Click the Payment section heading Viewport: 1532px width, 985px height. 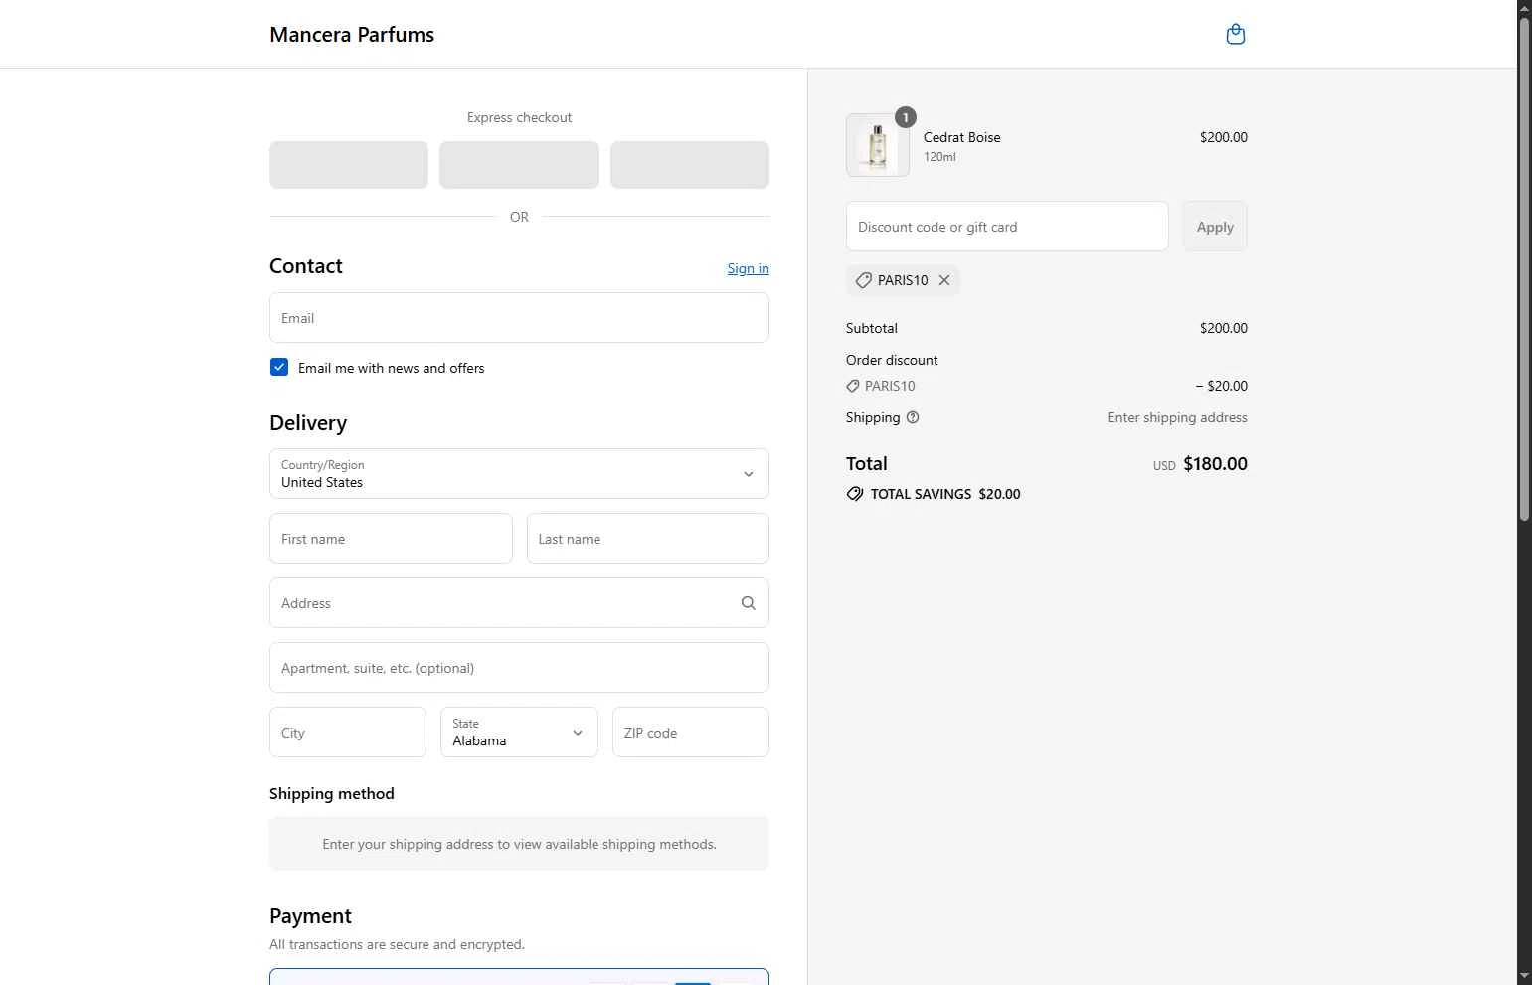(310, 916)
